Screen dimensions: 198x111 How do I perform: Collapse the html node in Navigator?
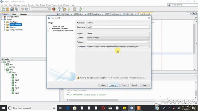click(x=2, y=62)
